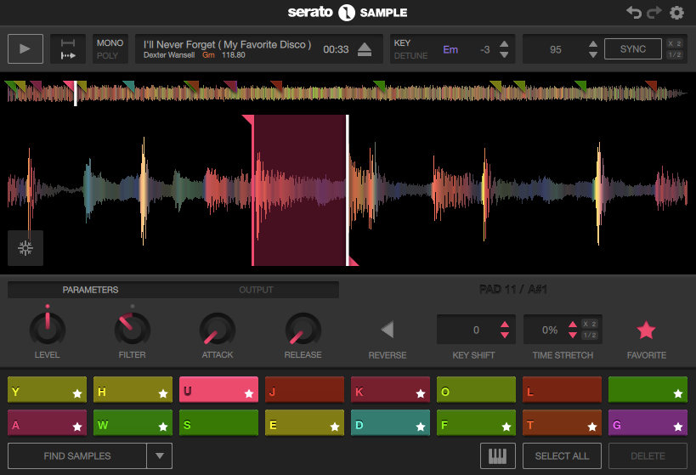The width and height of the screenshot is (696, 475).
Task: Select pad D
Action: click(x=390, y=422)
